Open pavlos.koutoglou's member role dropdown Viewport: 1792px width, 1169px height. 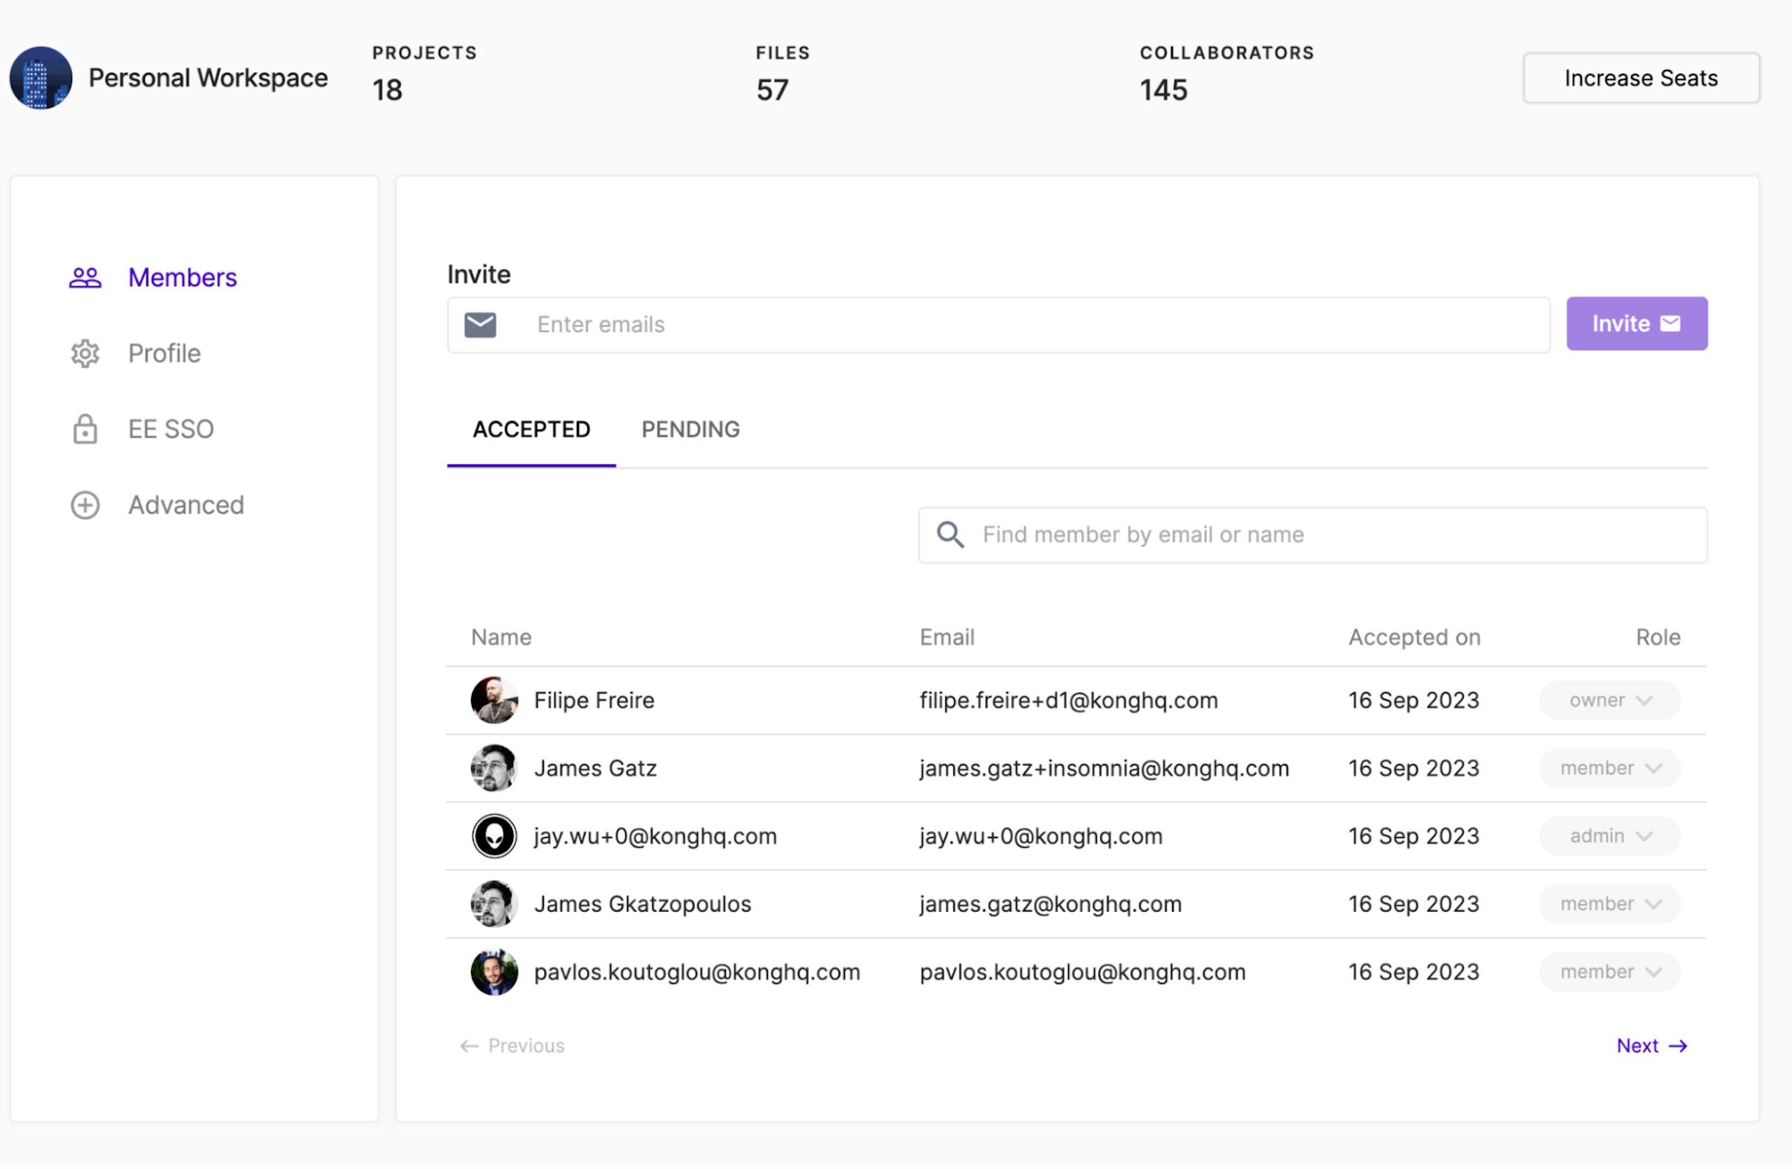[1609, 972]
